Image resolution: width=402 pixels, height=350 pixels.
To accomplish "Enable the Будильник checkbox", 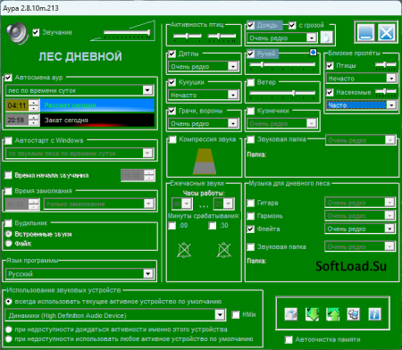I will coord(8,223).
